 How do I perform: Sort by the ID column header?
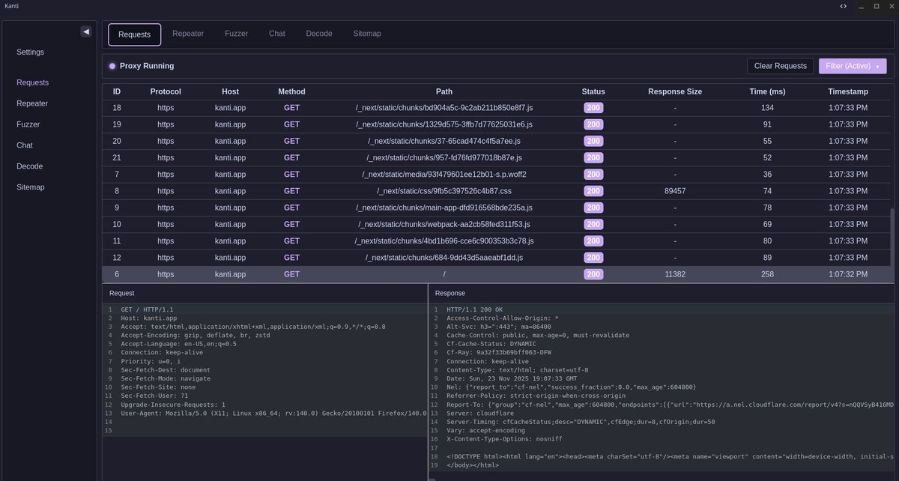[117, 91]
